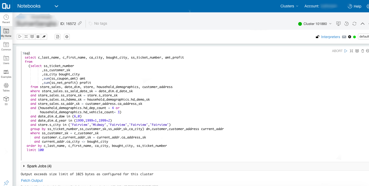Viewport: 369px width, 186px height.
Task: Open keyboard shortcuts list
Action: coord(344,37)
